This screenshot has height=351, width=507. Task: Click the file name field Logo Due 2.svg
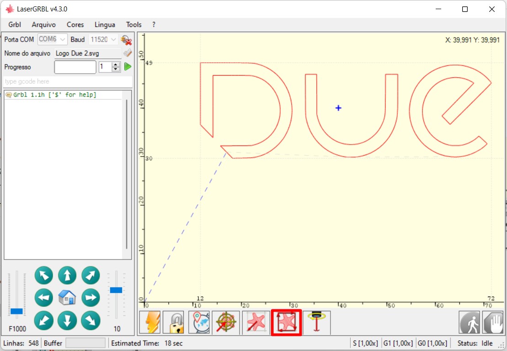point(88,53)
